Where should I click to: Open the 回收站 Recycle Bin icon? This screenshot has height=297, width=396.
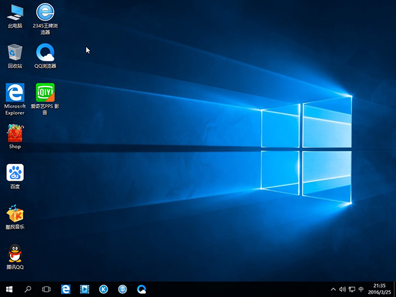(x=15, y=53)
